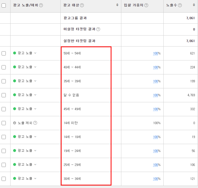Click impressions value 332

click(192, 109)
